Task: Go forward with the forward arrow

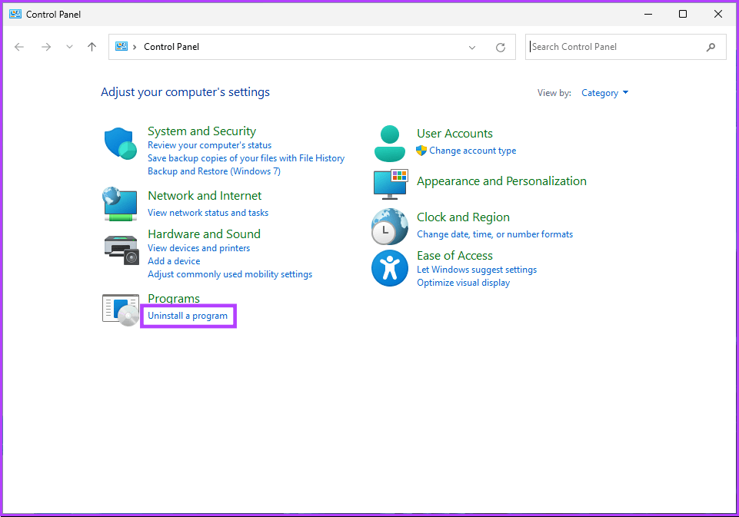Action: point(46,47)
